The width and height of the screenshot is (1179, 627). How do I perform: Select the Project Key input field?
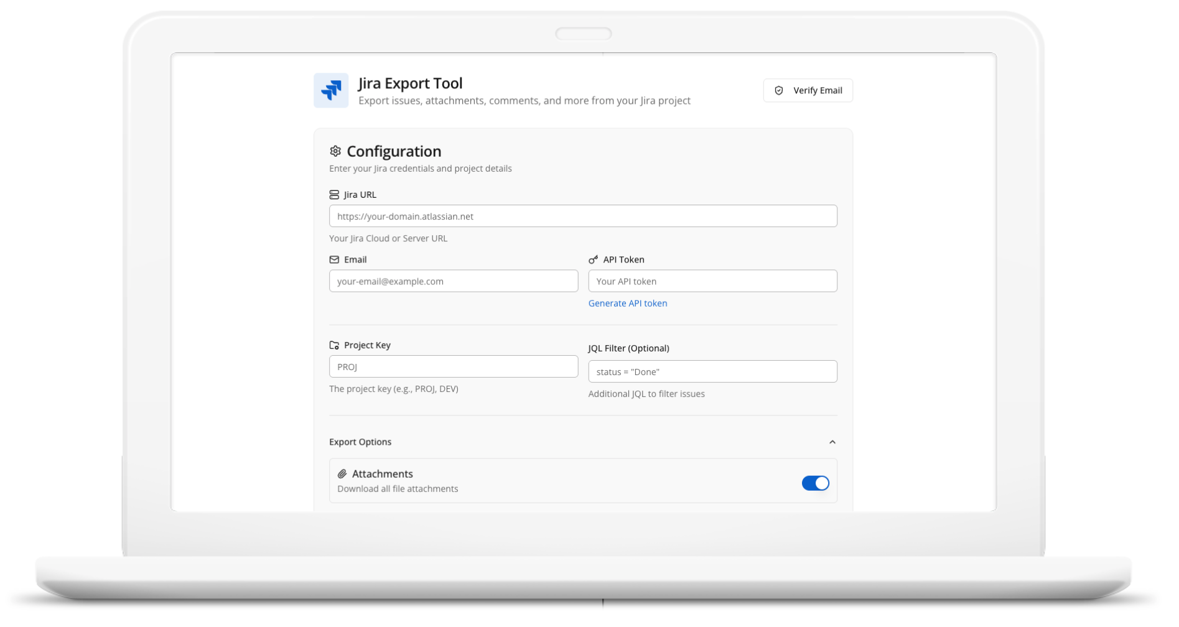453,366
